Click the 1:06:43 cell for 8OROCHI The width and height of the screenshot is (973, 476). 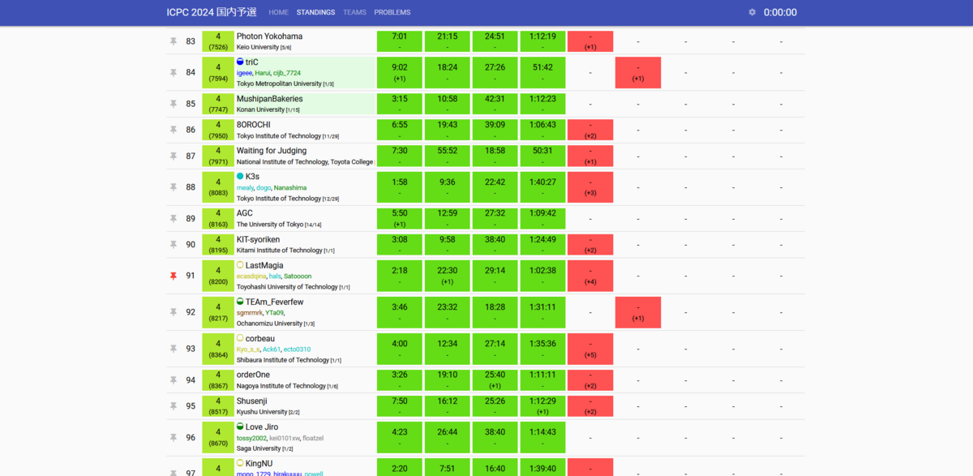coord(543,130)
